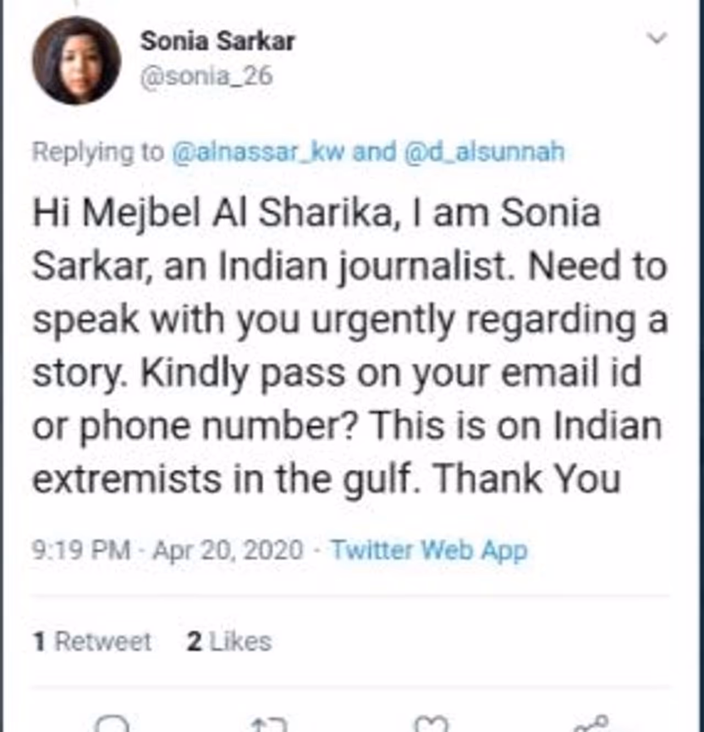
Task: Visit the @alnassar_kw mention link
Action: click(x=258, y=151)
